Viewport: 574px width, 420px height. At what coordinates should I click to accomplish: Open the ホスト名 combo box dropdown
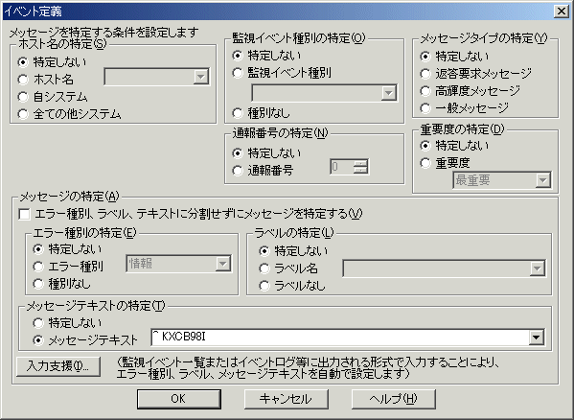point(200,77)
